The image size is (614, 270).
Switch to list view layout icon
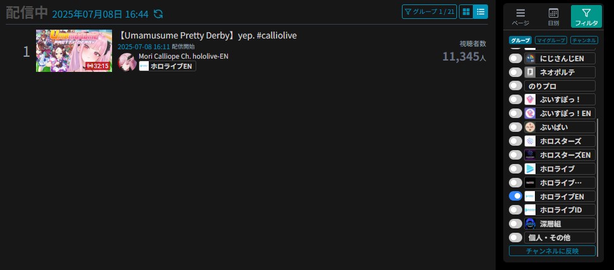click(x=480, y=12)
